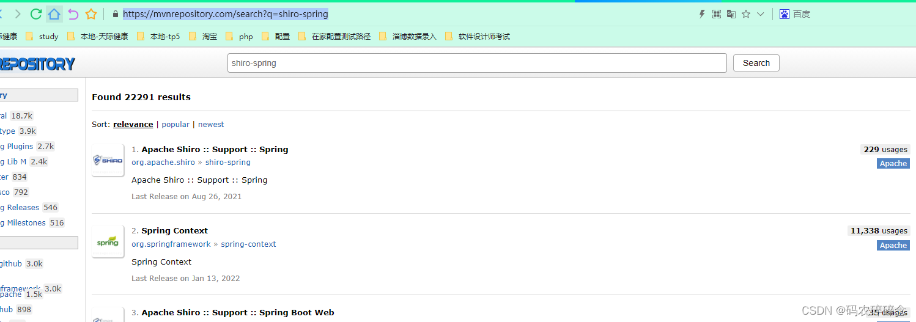916x322 pixels.
Task: Click the Releases sidebar entry 546
Action: point(29,207)
